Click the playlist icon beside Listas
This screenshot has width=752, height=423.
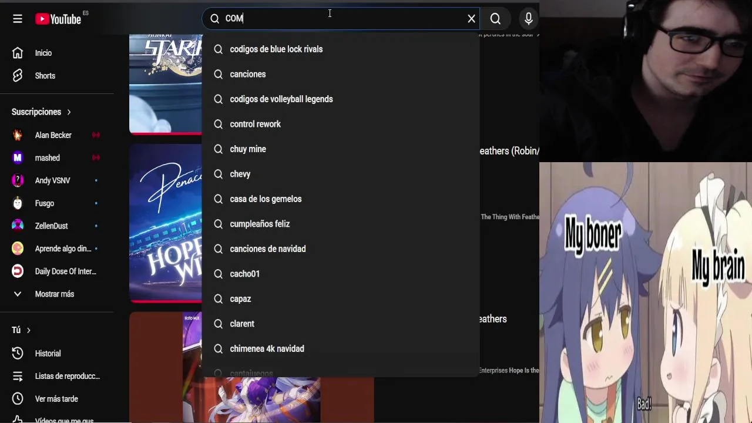pos(18,376)
